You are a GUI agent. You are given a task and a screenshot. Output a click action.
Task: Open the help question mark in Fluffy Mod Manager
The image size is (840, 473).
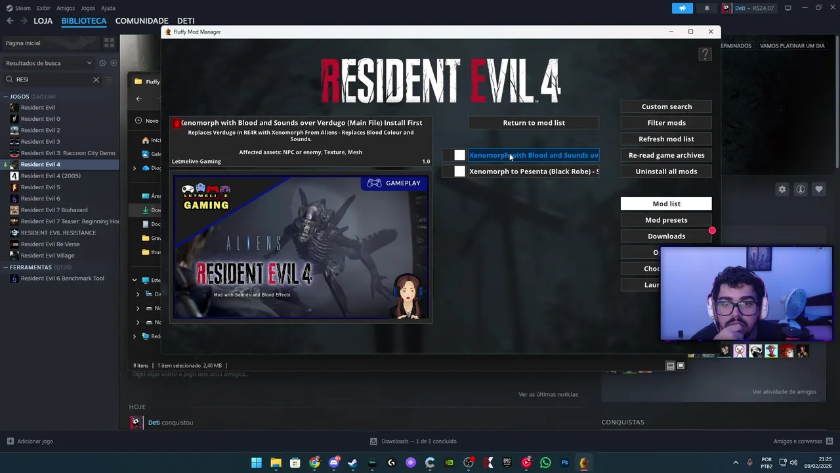(x=705, y=55)
